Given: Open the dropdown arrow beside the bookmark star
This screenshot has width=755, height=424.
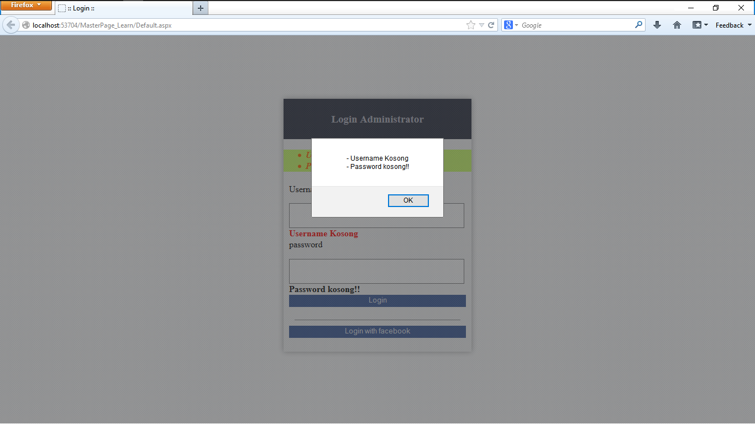Looking at the screenshot, I should pos(480,24).
